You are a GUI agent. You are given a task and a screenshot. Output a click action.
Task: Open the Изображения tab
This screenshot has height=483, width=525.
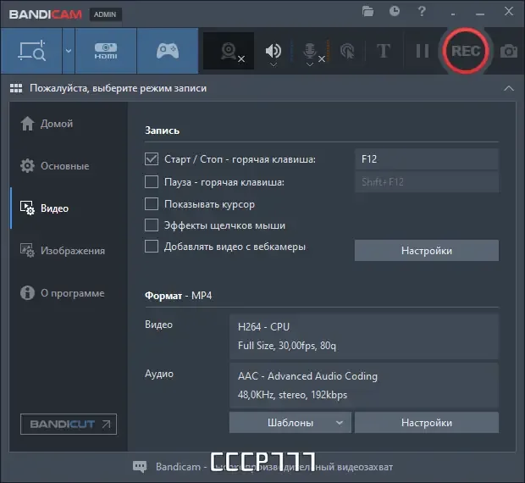click(63, 251)
